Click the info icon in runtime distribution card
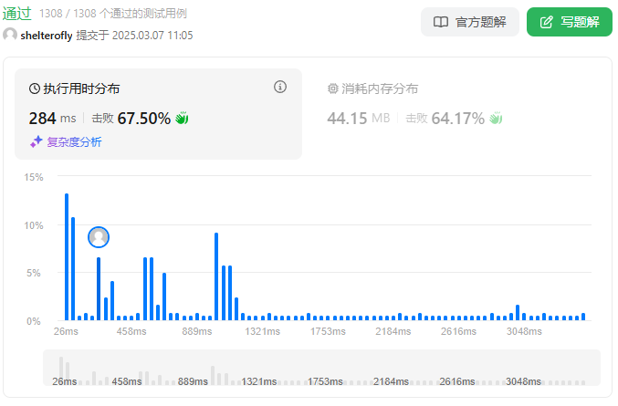Screen dimensions: 618x406 pos(280,88)
